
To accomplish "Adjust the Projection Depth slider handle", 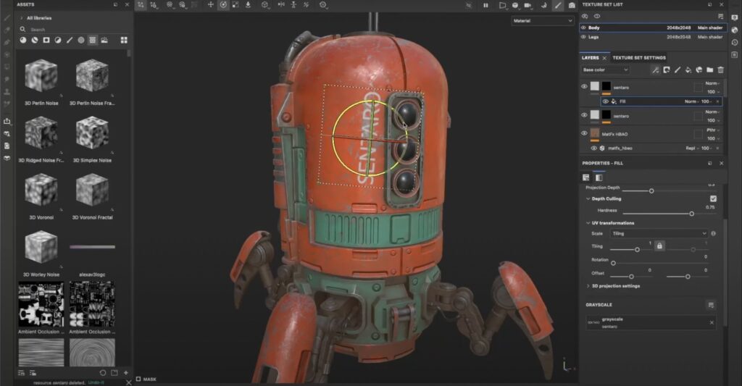I will coord(651,190).
